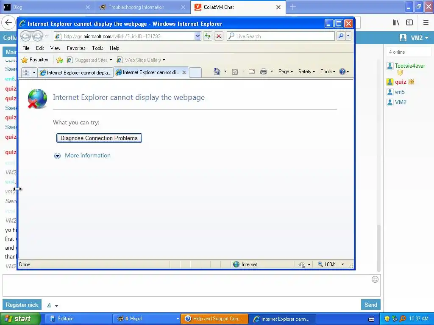Click the red Stop loading button
Screen dimensions: 434x325
[x=219, y=36]
